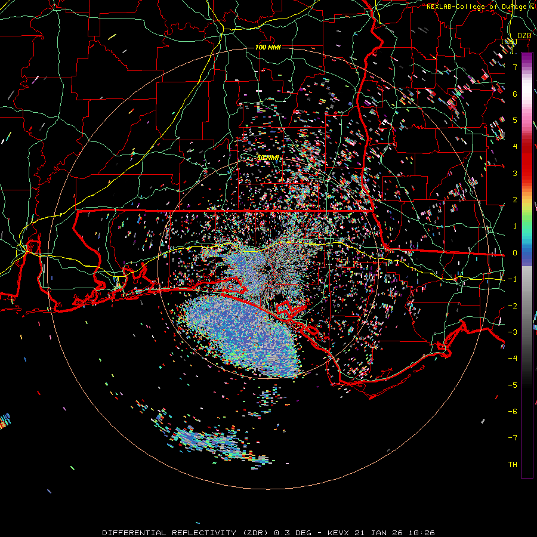Click the "DZD" product label above the scale
This screenshot has height=537, width=537.
point(524,36)
